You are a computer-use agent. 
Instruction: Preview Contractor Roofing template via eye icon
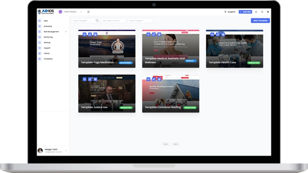coord(148,79)
